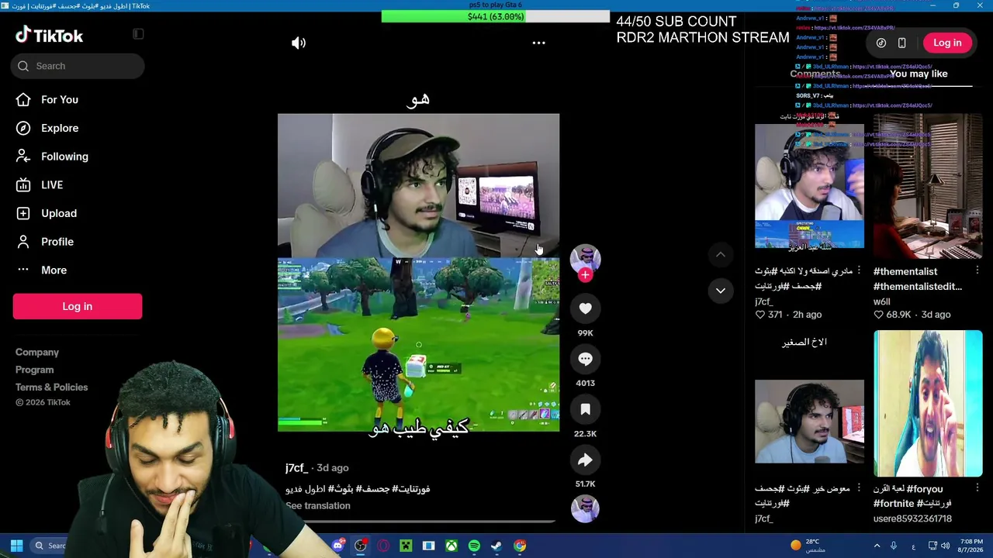Viewport: 993px width, 558px height.
Task: Seek using the video progress bar
Action: tap(420, 522)
